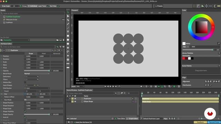The height and width of the screenshot is (124, 221).
Task: Click Tips and Tricks button
Action: [x=214, y=122]
